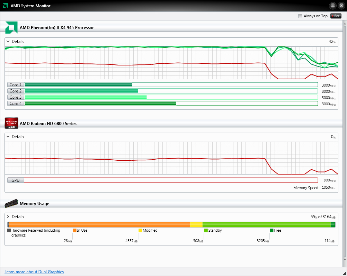347x276 pixels.
Task: Click the yellow Modified color swatch
Action: click(140, 230)
